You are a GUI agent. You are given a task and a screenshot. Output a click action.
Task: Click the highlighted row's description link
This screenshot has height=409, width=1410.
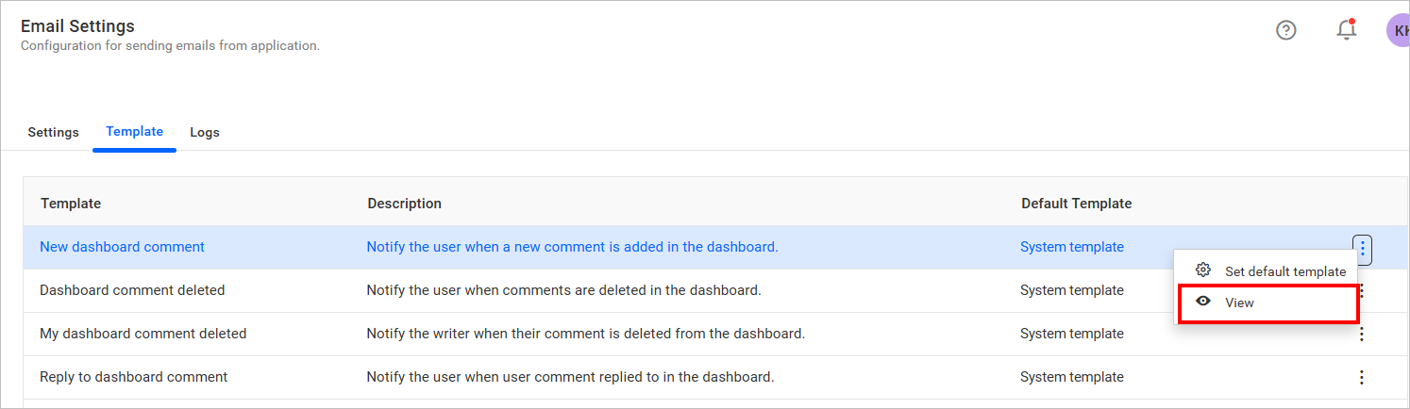(572, 247)
